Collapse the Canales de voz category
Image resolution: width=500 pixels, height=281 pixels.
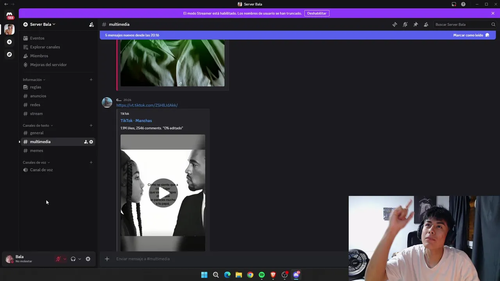coord(36,162)
